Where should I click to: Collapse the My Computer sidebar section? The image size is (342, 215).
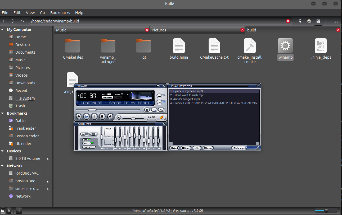(x=3, y=30)
